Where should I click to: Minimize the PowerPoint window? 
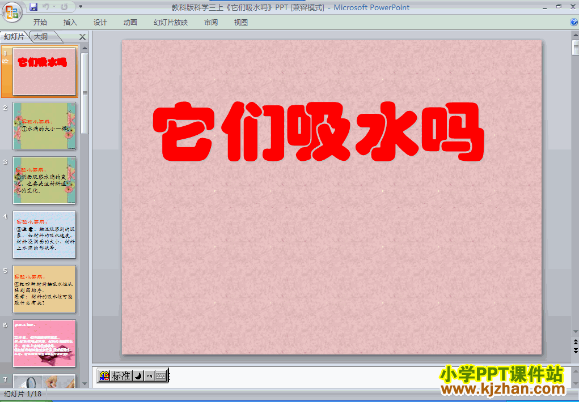544,7
